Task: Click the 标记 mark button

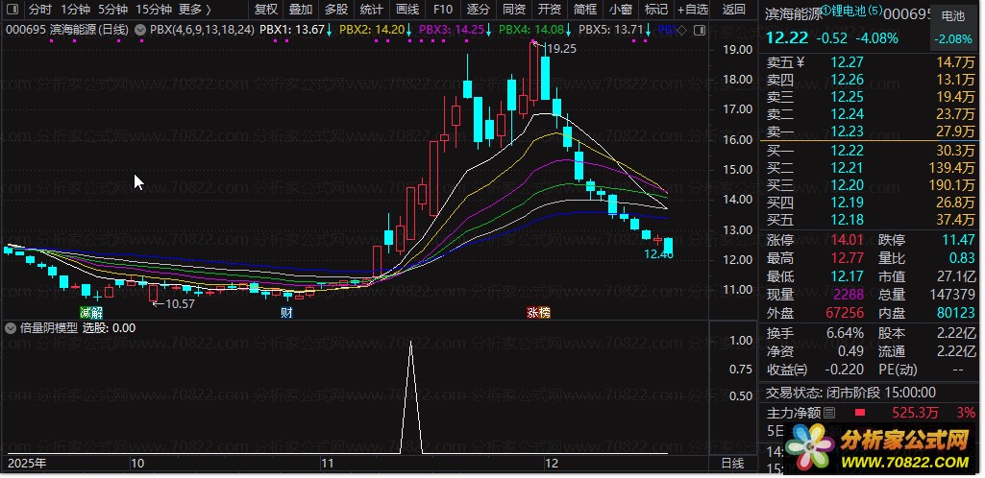Action: tap(656, 10)
